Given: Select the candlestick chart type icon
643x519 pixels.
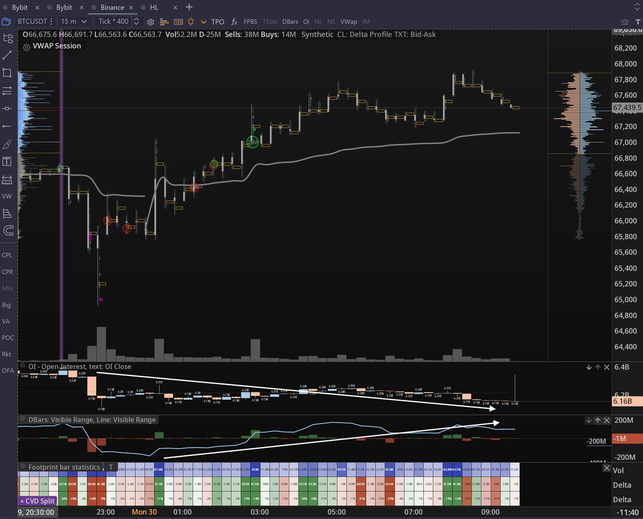Looking at the screenshot, I should (192, 22).
